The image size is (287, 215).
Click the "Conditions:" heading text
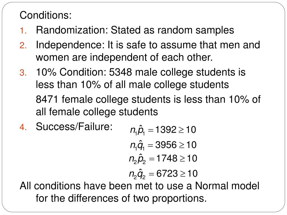pos(46,15)
